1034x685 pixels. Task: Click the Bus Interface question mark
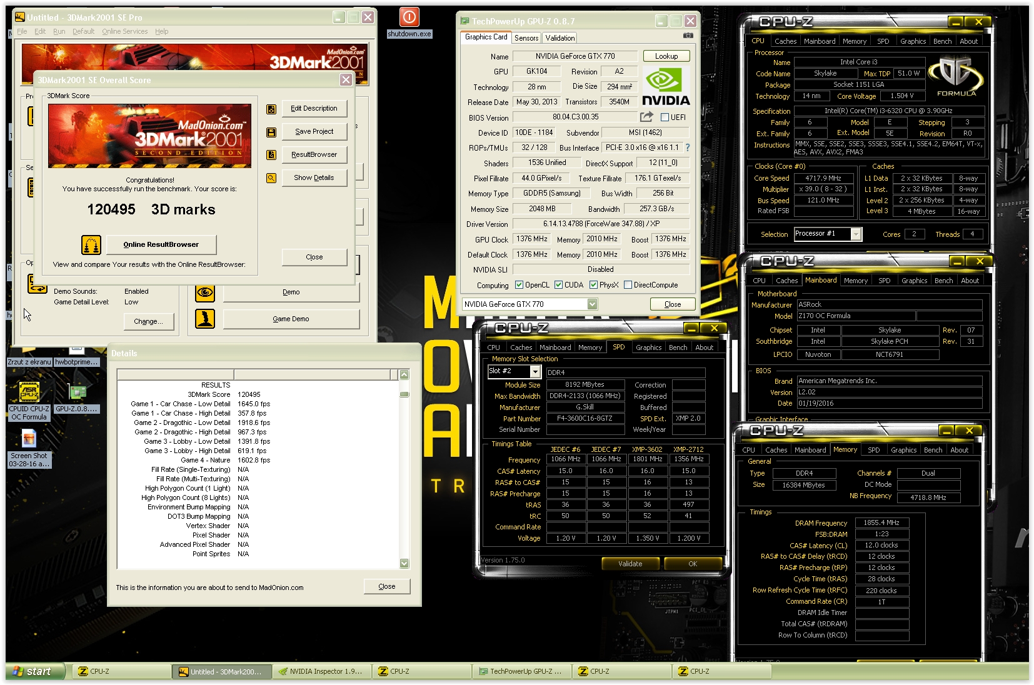[x=688, y=147]
